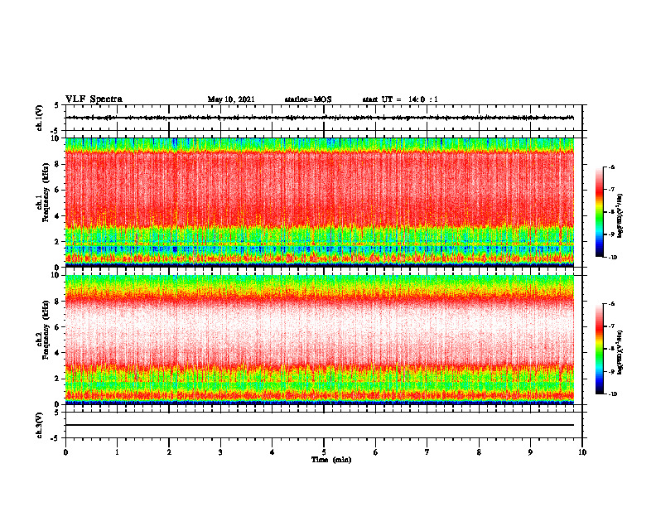656x507 pixels.
Task: Click the "7" tick on the Time axis
Action: click(x=427, y=452)
